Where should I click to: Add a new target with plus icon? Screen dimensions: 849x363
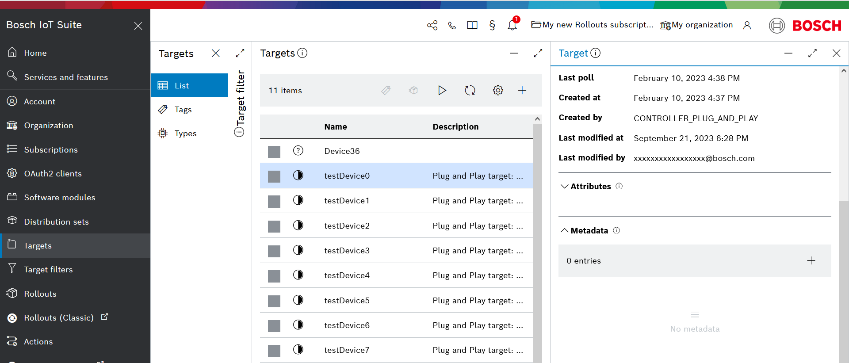click(522, 91)
